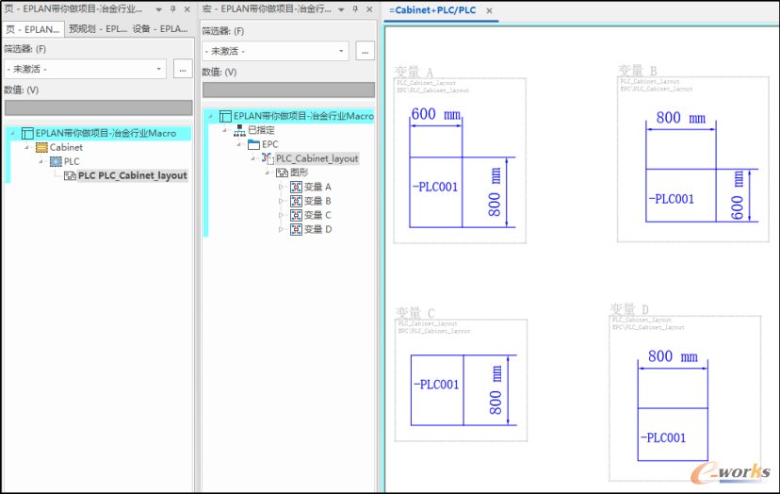Expand the 变量 A node
This screenshot has height=494, width=780.
pos(281,187)
